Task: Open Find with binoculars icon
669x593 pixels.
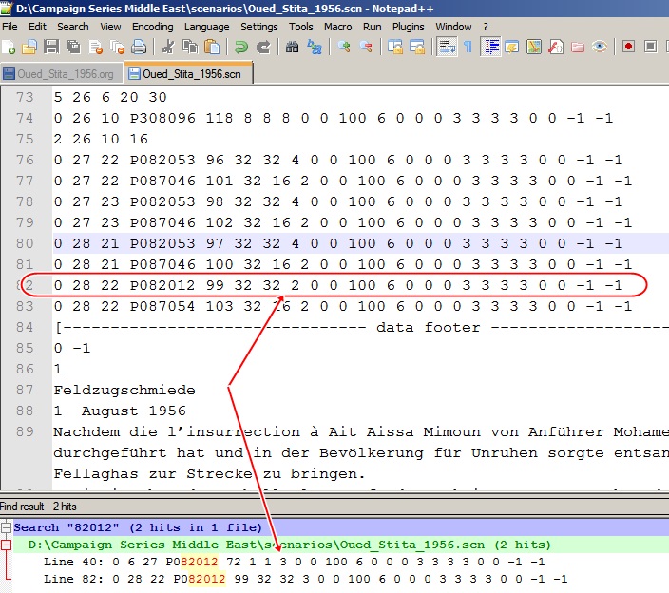Action: tap(293, 47)
